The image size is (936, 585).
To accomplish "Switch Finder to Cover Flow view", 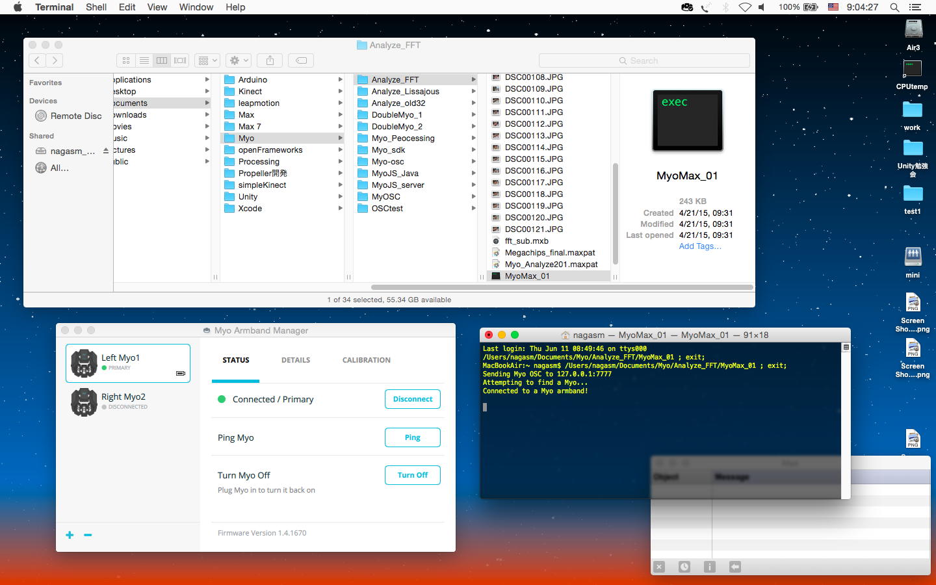I will (180, 60).
